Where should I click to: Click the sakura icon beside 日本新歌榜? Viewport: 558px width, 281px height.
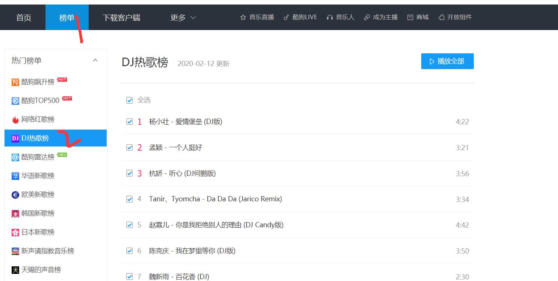[x=15, y=233]
